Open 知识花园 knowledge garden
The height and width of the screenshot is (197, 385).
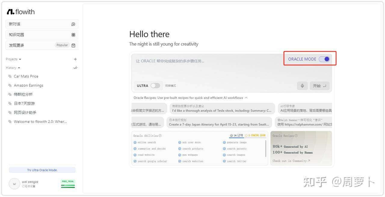click(42, 35)
